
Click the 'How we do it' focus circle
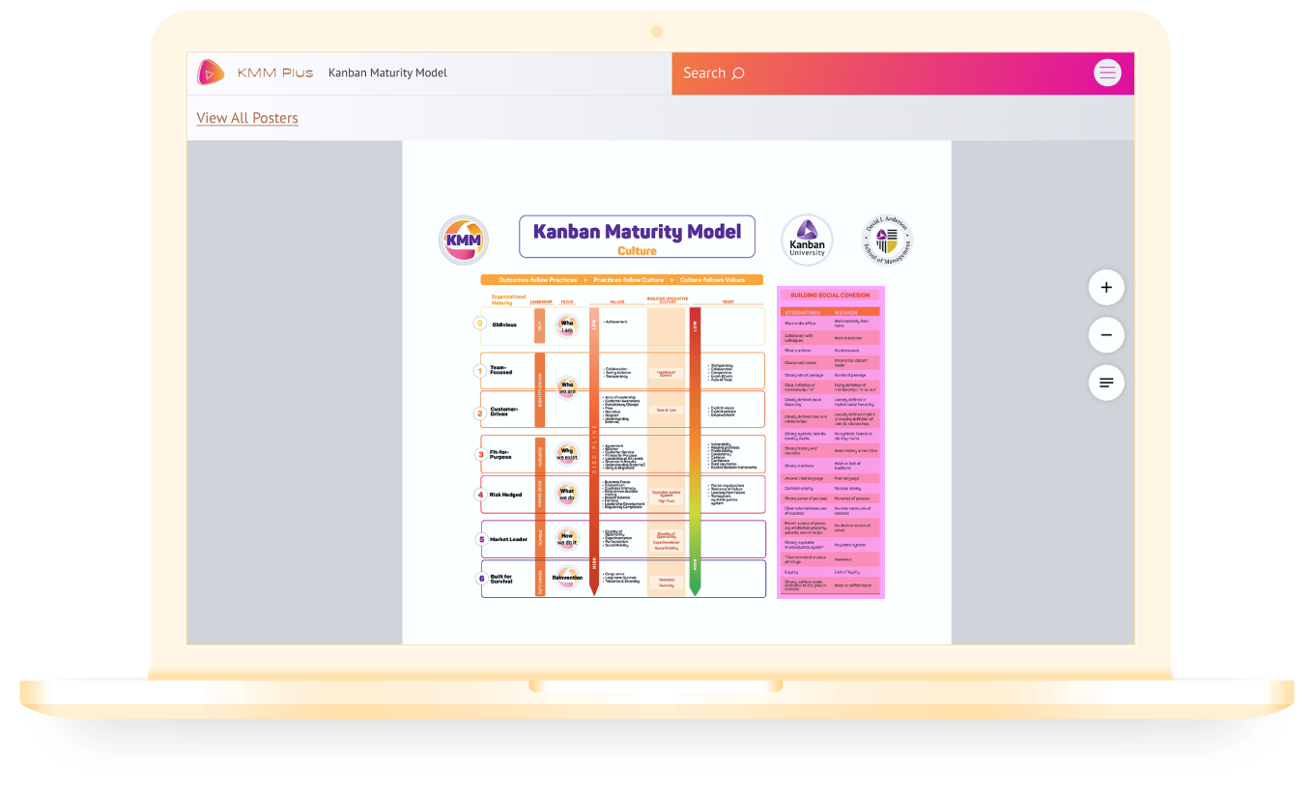tap(567, 539)
